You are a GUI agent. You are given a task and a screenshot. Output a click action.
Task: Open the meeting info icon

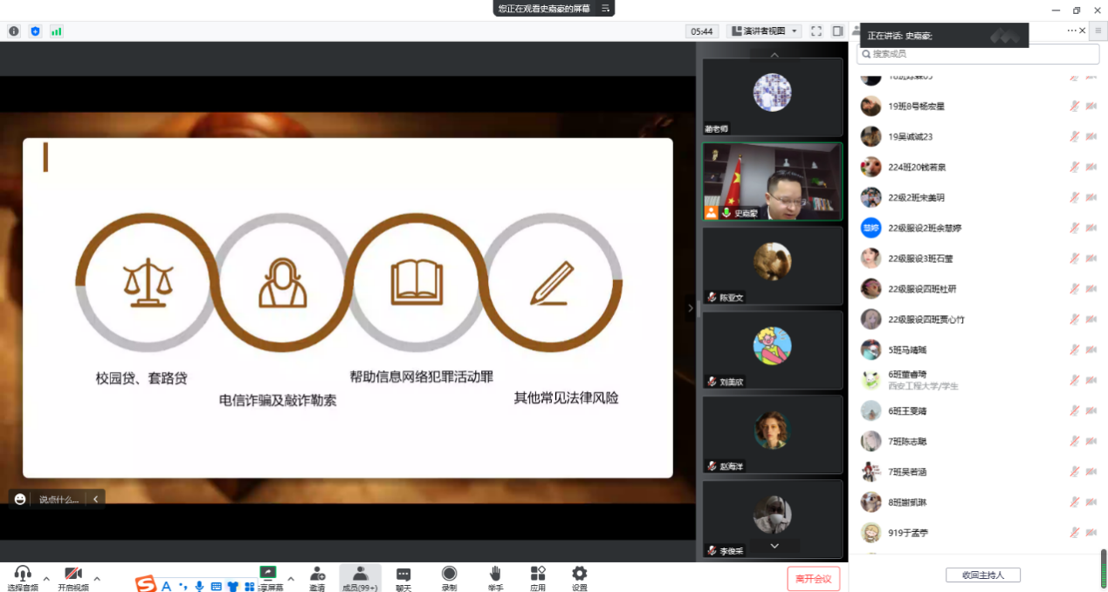[14, 31]
